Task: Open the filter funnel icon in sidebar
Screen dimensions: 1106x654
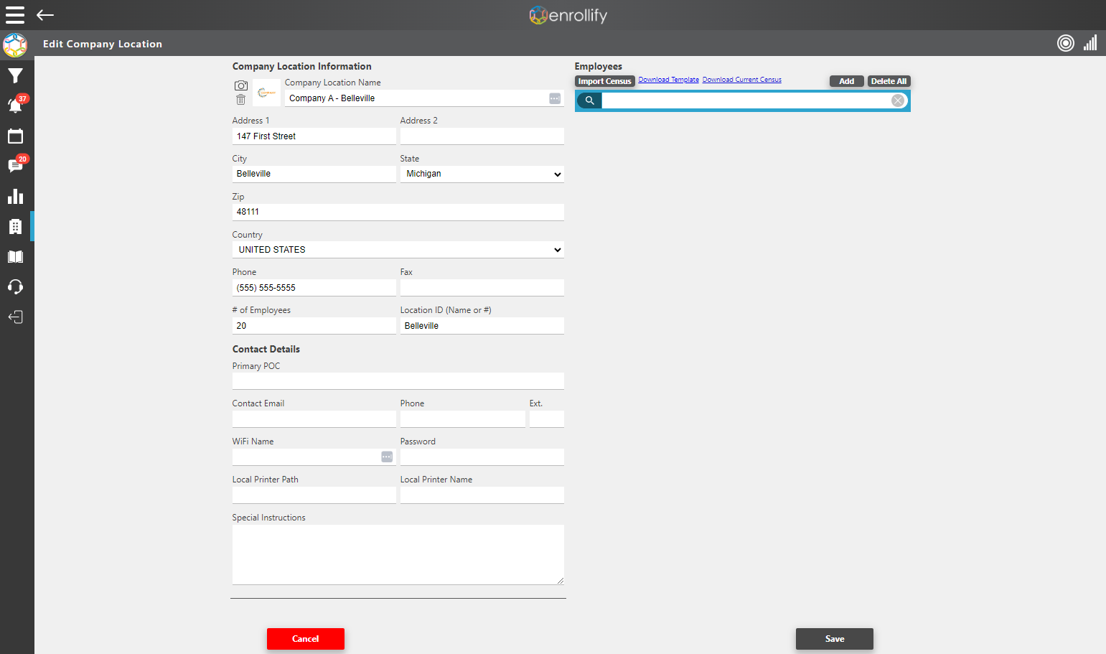Action: pyautogui.click(x=15, y=75)
